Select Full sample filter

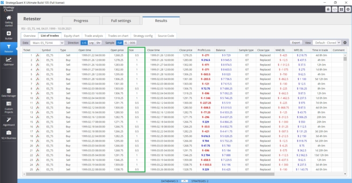pos(120,43)
